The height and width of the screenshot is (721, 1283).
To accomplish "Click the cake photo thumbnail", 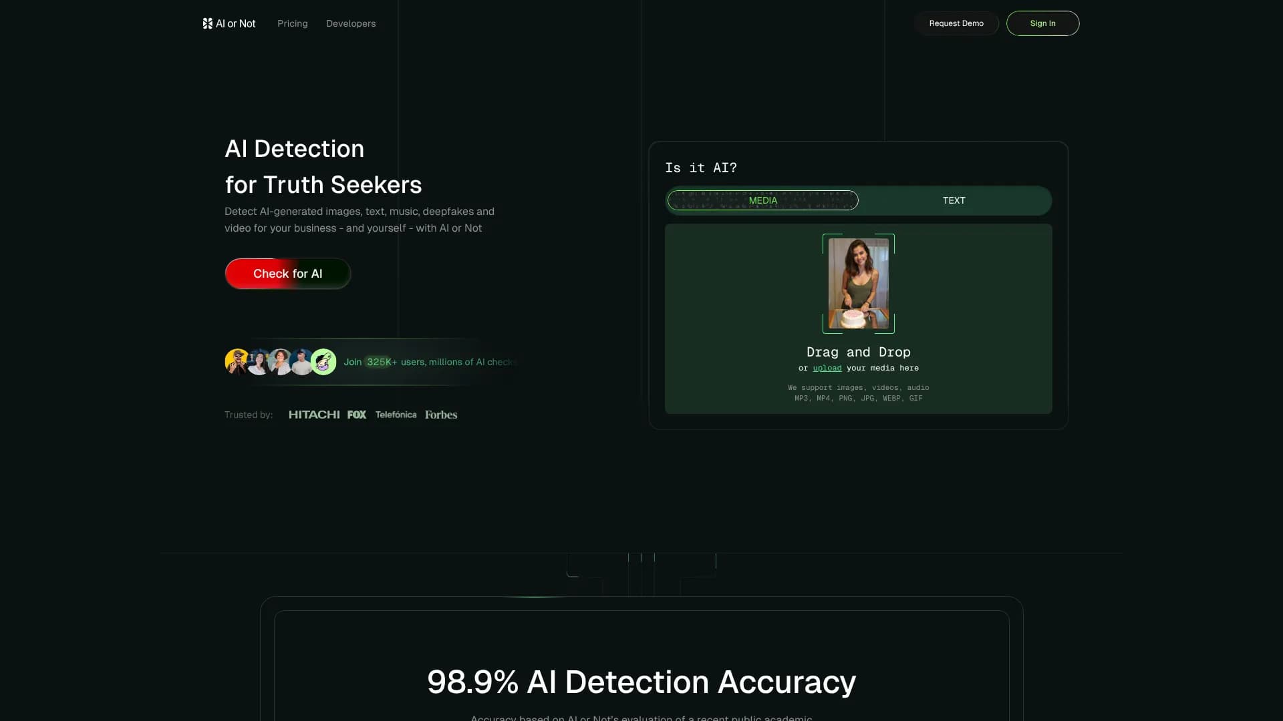I will tap(858, 284).
